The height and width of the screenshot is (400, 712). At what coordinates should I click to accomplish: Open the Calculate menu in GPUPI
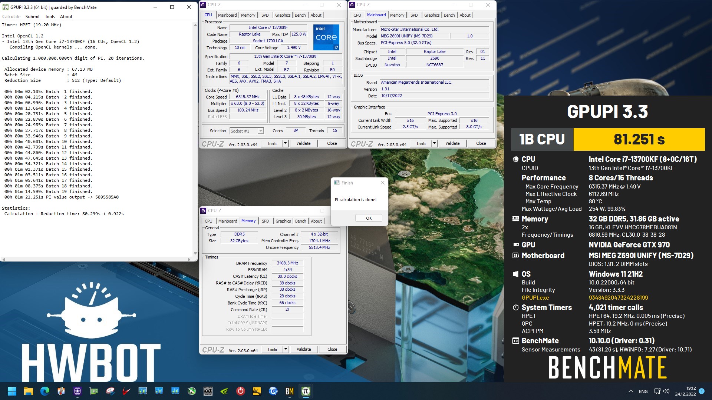tap(11, 17)
